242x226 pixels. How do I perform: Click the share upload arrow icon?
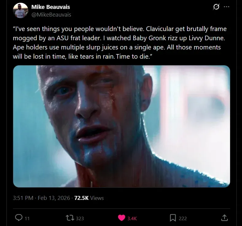224,218
